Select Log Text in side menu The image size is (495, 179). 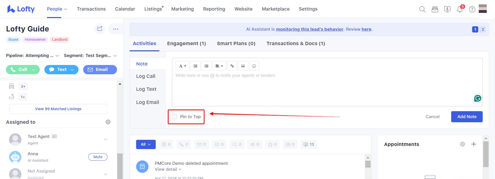[x=146, y=89]
